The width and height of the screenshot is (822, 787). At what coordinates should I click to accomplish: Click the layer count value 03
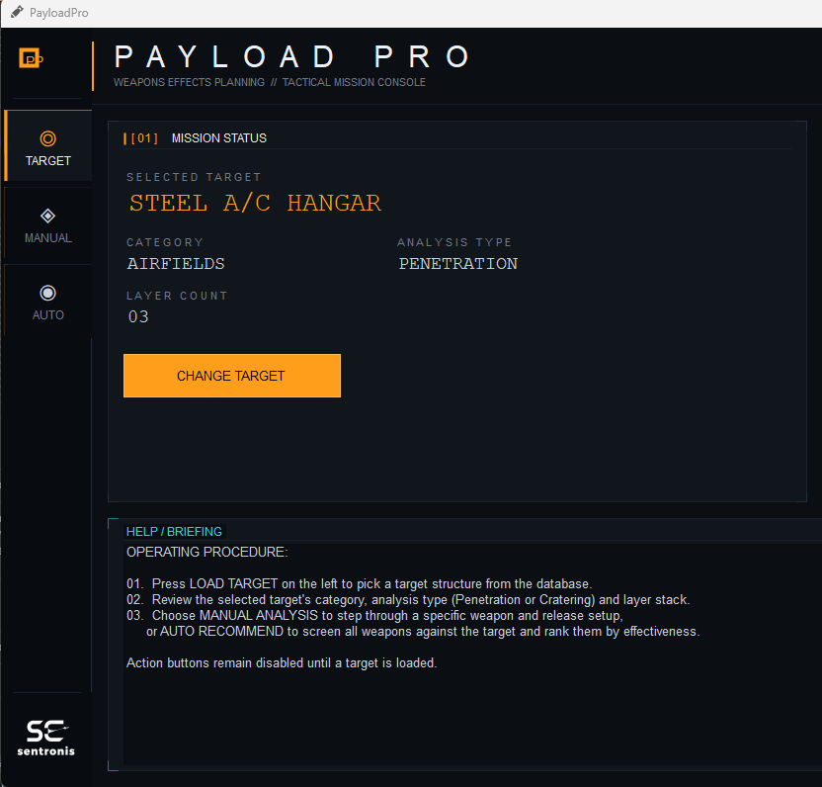click(x=138, y=317)
